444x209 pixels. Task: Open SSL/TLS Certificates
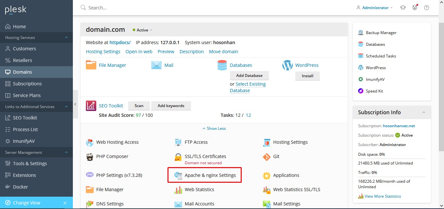tap(205, 156)
